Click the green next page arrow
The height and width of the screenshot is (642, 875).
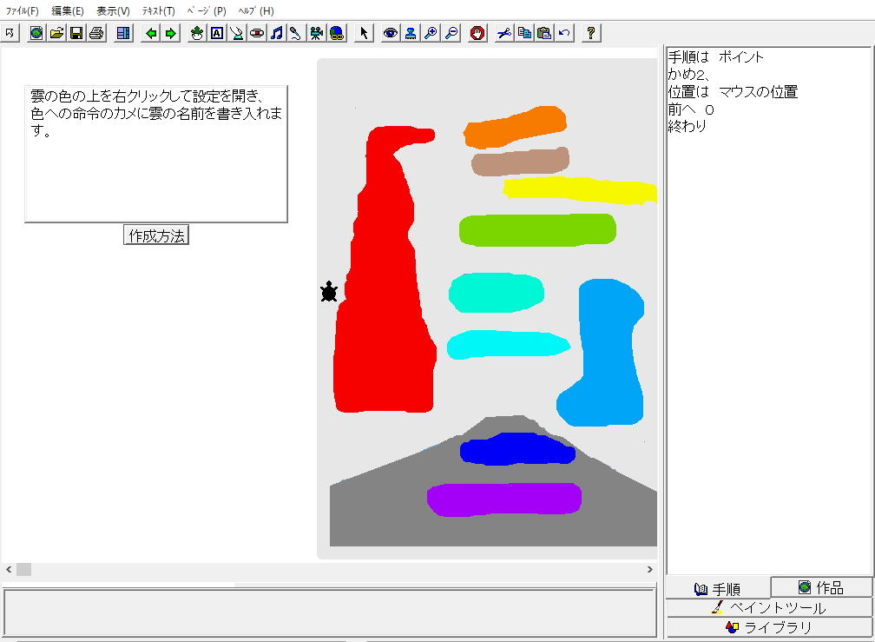coord(171,33)
